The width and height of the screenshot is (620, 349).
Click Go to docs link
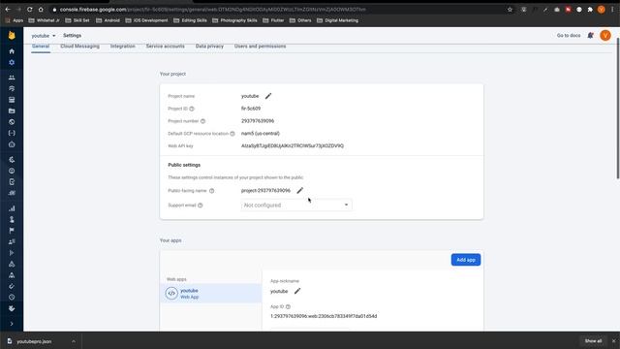tap(569, 36)
